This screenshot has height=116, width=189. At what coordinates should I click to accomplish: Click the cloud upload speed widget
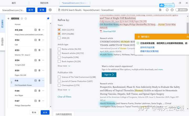167,5
